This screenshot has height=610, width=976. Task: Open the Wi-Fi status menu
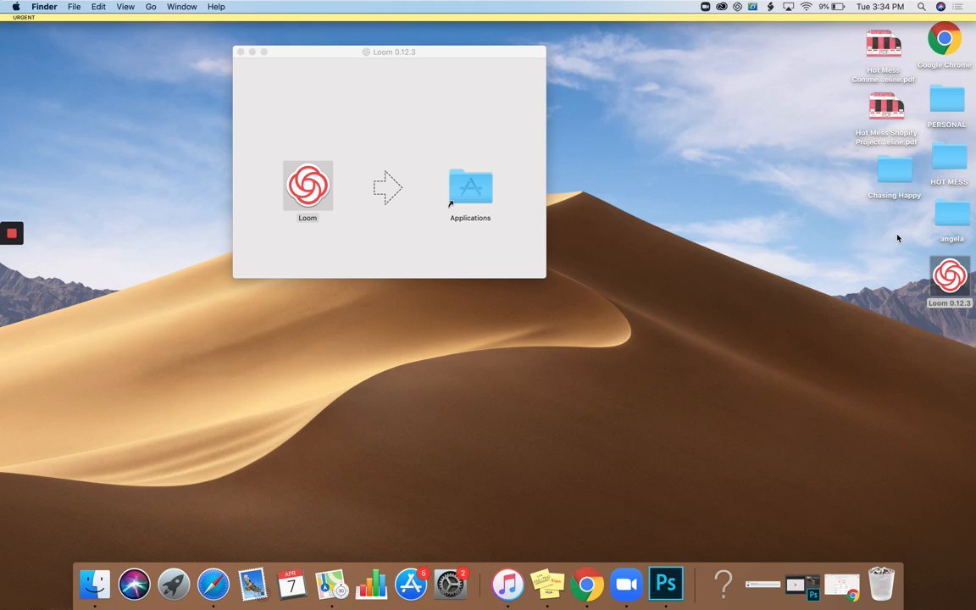(806, 7)
